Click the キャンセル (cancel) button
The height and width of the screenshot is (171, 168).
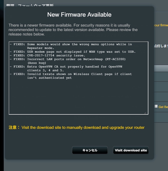pyautogui.click(x=90, y=150)
